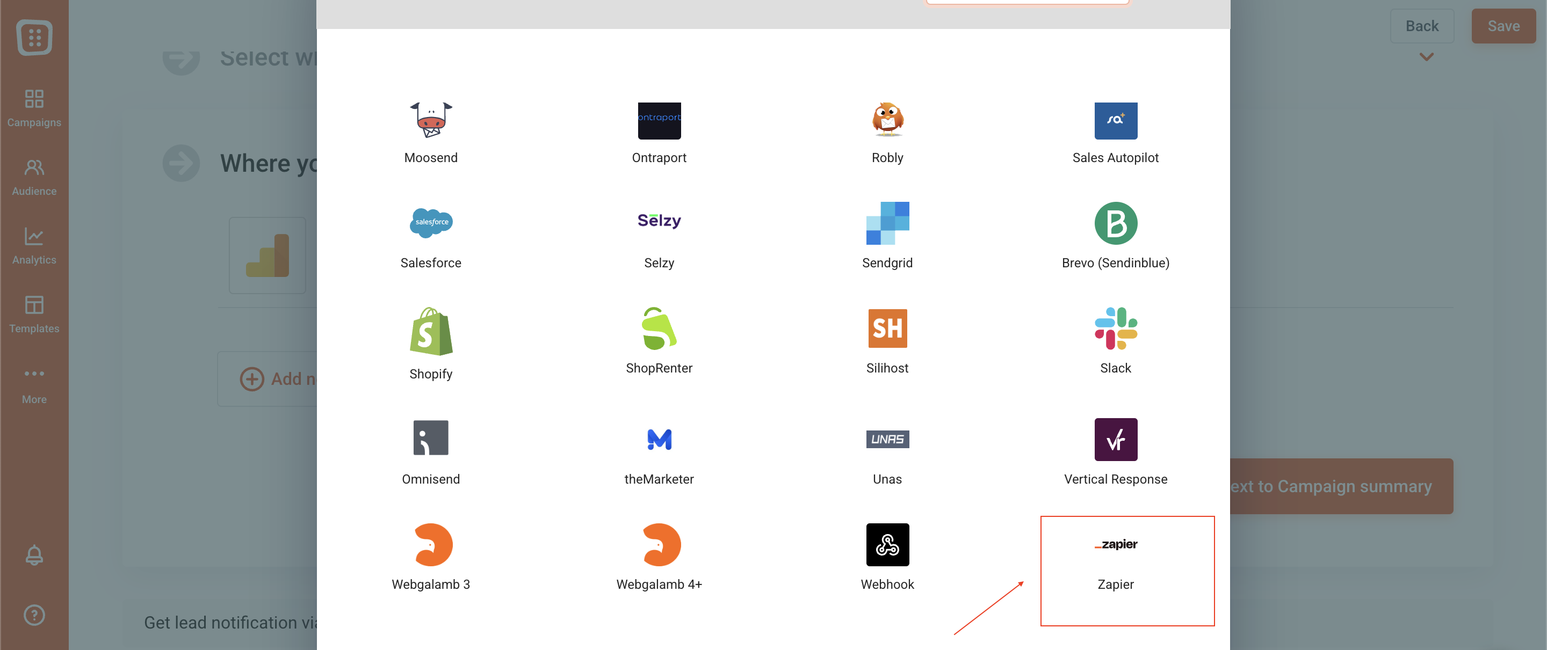This screenshot has width=1547, height=650.
Task: Open the Templates section
Action: pyautogui.click(x=34, y=315)
